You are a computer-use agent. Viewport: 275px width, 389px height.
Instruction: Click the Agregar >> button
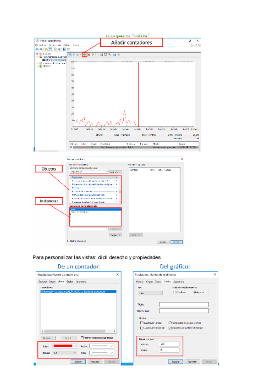[115, 235]
